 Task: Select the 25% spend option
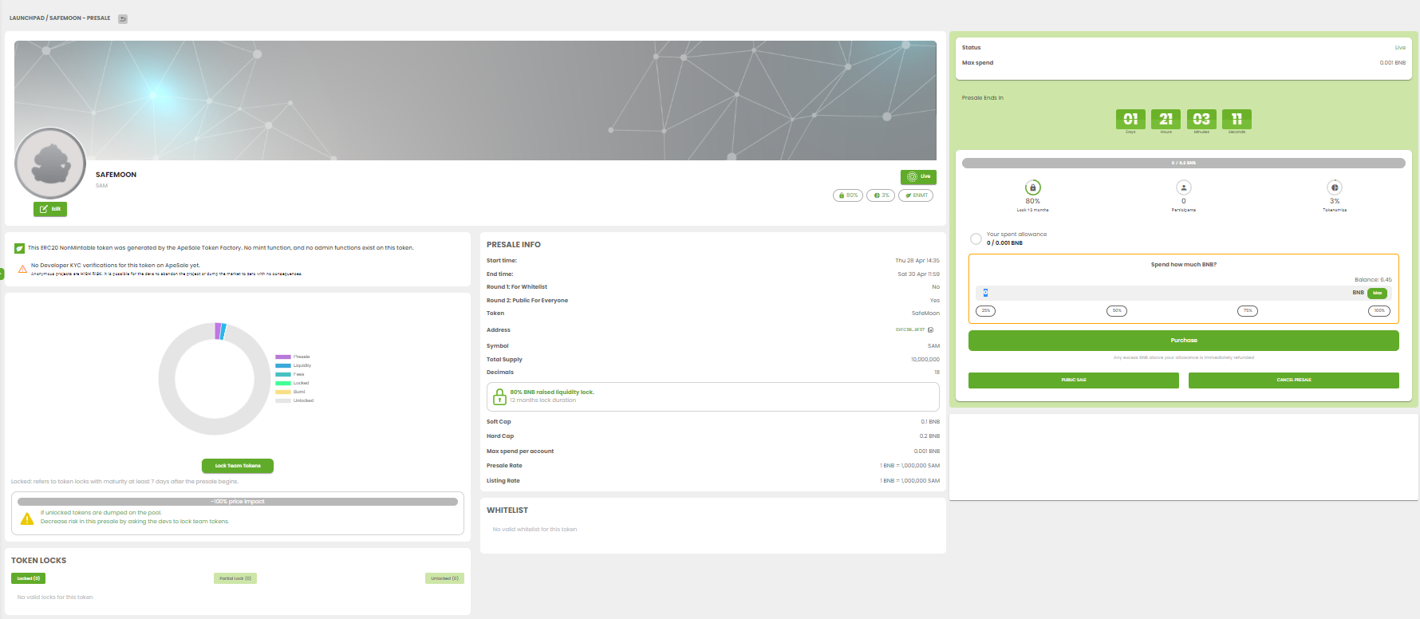point(986,311)
